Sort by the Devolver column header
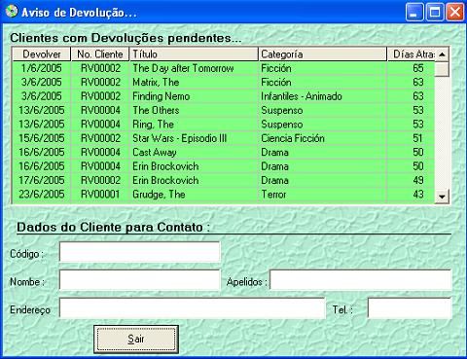 pos(42,54)
